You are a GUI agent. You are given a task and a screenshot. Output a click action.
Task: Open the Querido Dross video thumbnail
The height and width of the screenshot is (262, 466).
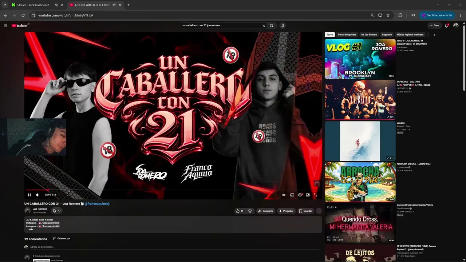[x=360, y=223]
